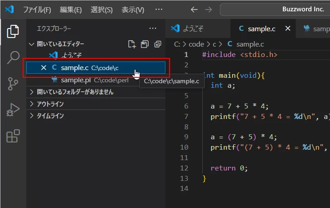
Task: Open the Search view in activity bar
Action: (x=13, y=57)
